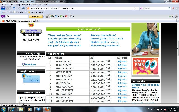
Task: Click in the URL address bar
Action: point(84,8)
